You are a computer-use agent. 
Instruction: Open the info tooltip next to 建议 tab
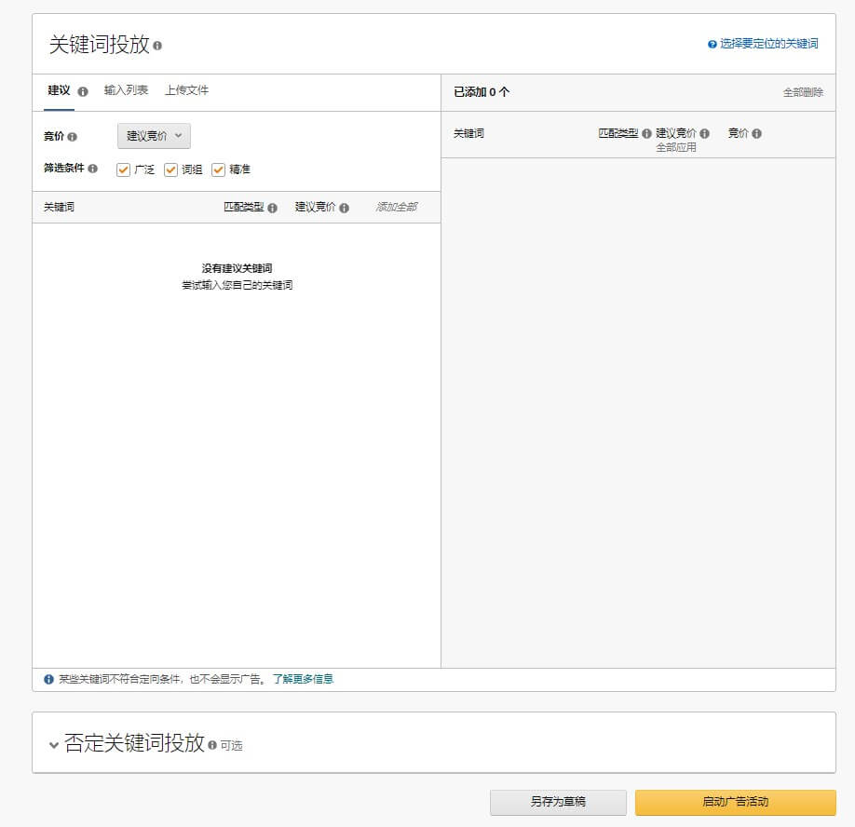tap(85, 91)
